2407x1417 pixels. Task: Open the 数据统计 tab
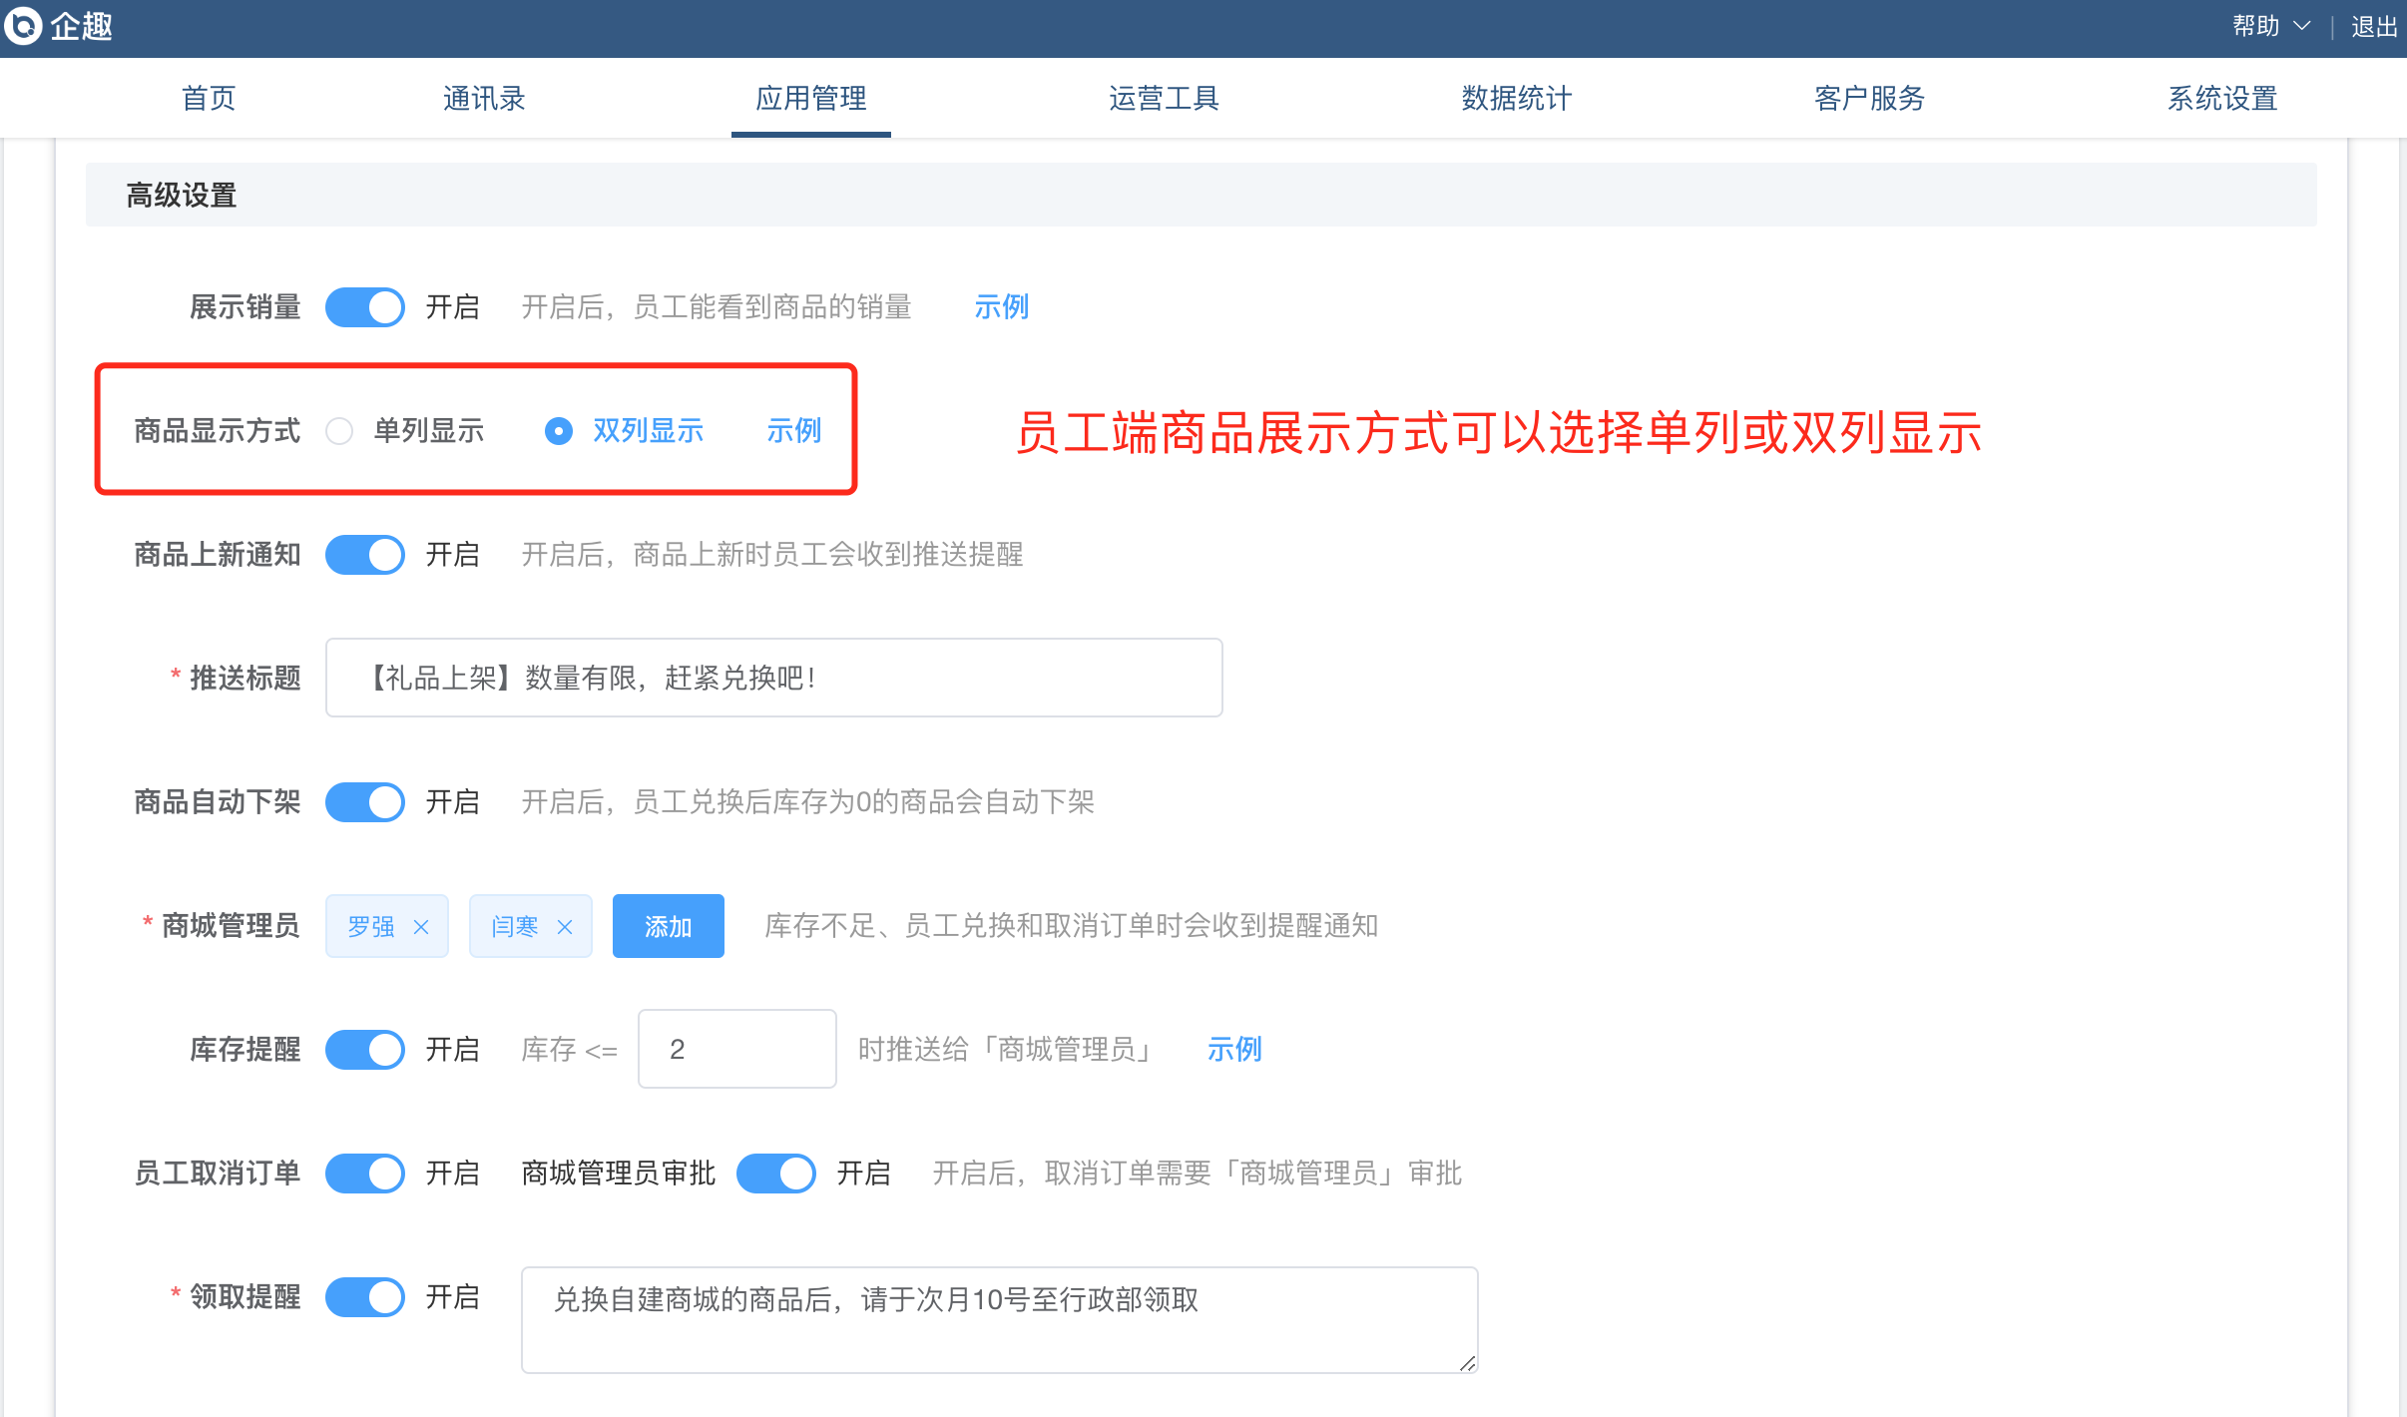[1516, 98]
